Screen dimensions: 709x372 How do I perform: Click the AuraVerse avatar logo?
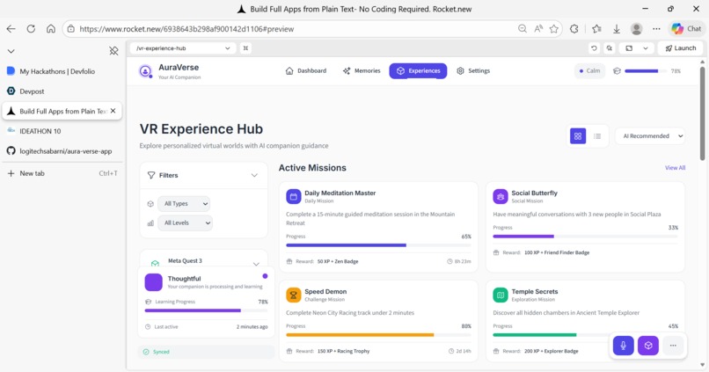click(145, 71)
